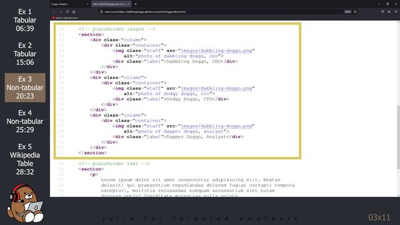Click the 'placeholder text' comment line
The image size is (400, 225).
pyautogui.click(x=114, y=164)
